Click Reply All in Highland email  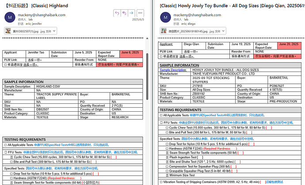click(124, 13)
